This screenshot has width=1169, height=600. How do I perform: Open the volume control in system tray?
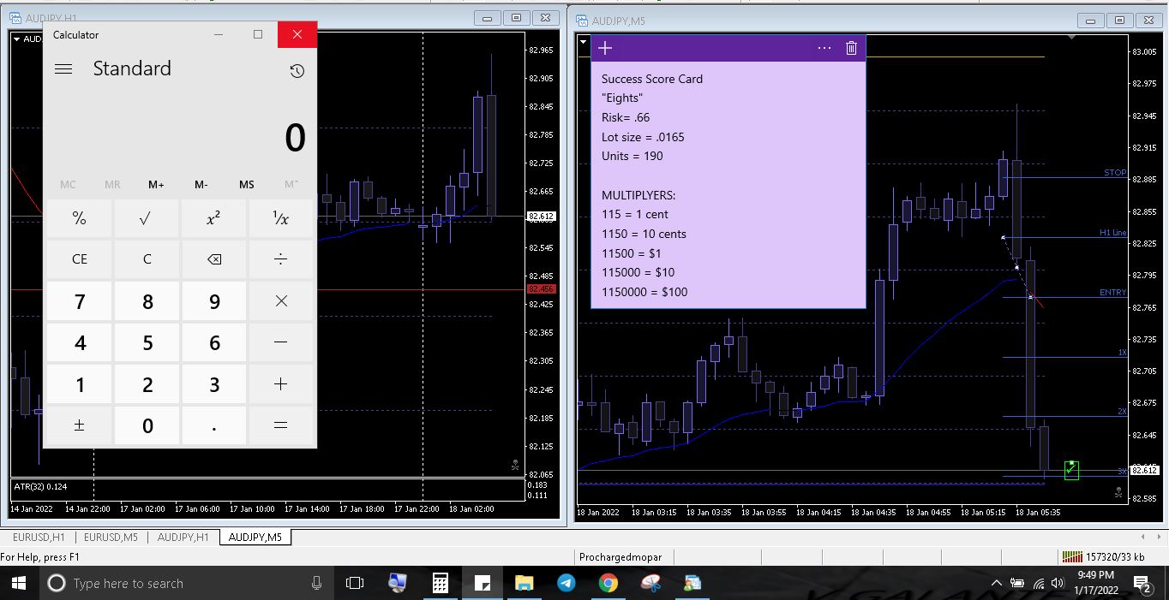click(x=1059, y=583)
